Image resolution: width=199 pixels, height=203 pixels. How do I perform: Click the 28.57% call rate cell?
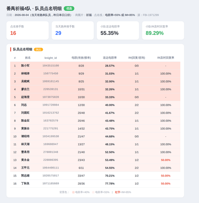110,66
